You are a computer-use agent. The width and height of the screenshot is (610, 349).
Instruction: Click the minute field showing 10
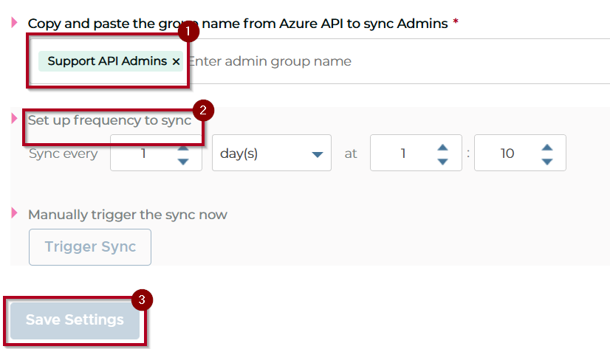point(520,153)
